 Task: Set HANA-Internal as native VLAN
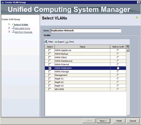coord(118,64)
